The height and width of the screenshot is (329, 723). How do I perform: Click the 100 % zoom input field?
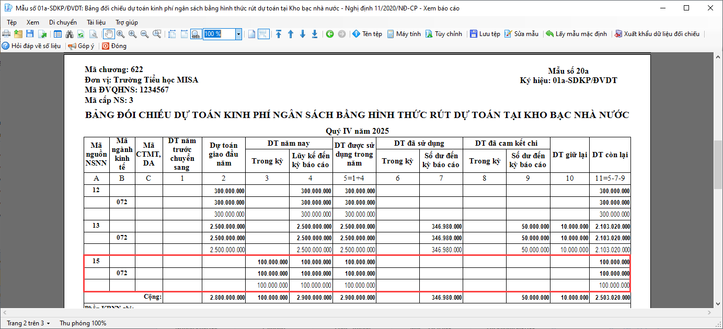[x=219, y=34]
